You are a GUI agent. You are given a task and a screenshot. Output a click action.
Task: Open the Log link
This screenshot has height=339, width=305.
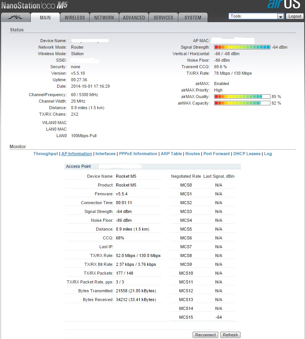tap(268, 154)
